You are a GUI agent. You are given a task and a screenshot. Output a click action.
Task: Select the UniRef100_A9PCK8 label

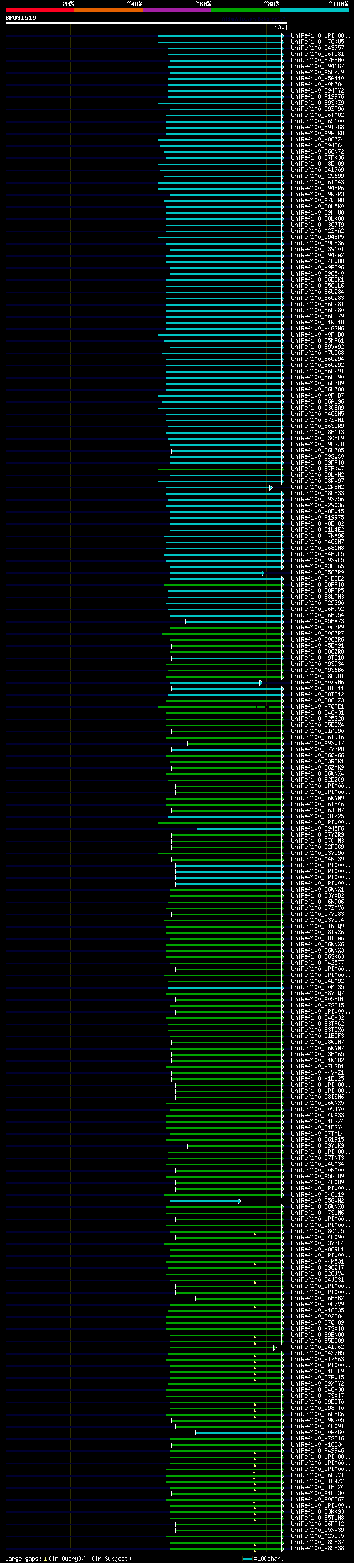tap(317, 133)
